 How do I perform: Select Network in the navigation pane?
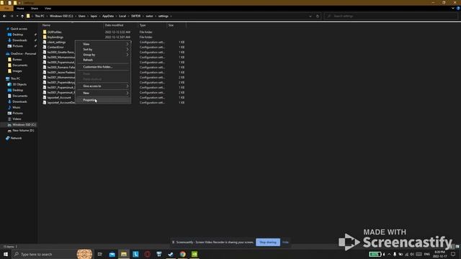[16, 138]
